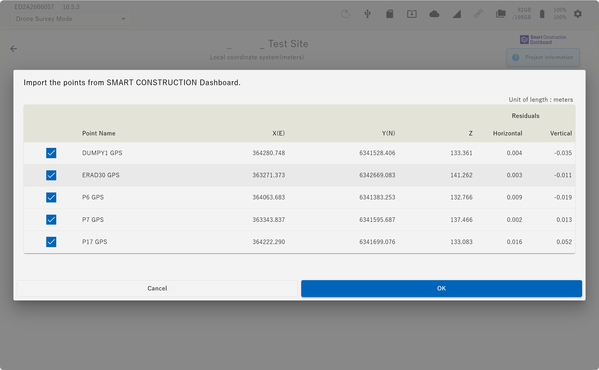Click the Unit of length : meters label
This screenshot has height=370, width=599.
[541, 100]
